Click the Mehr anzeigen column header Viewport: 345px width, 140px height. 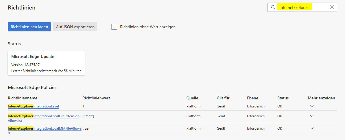pyautogui.click(x=321, y=98)
